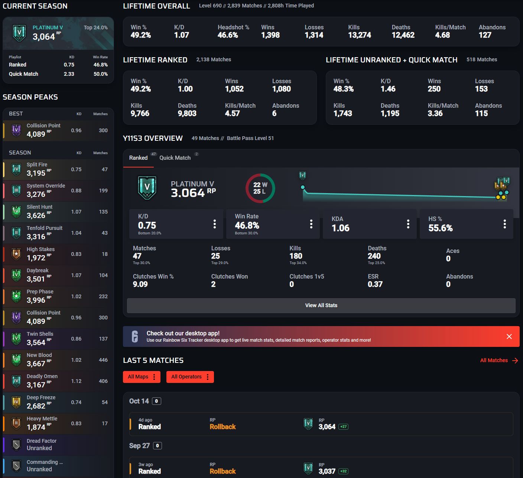Screen dimensions: 523x478
Task: Click the Unranked K/D 1.46 value
Action: point(388,89)
